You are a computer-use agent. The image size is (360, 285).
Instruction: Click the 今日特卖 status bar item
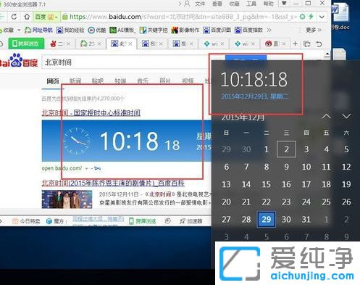[x=26, y=221]
